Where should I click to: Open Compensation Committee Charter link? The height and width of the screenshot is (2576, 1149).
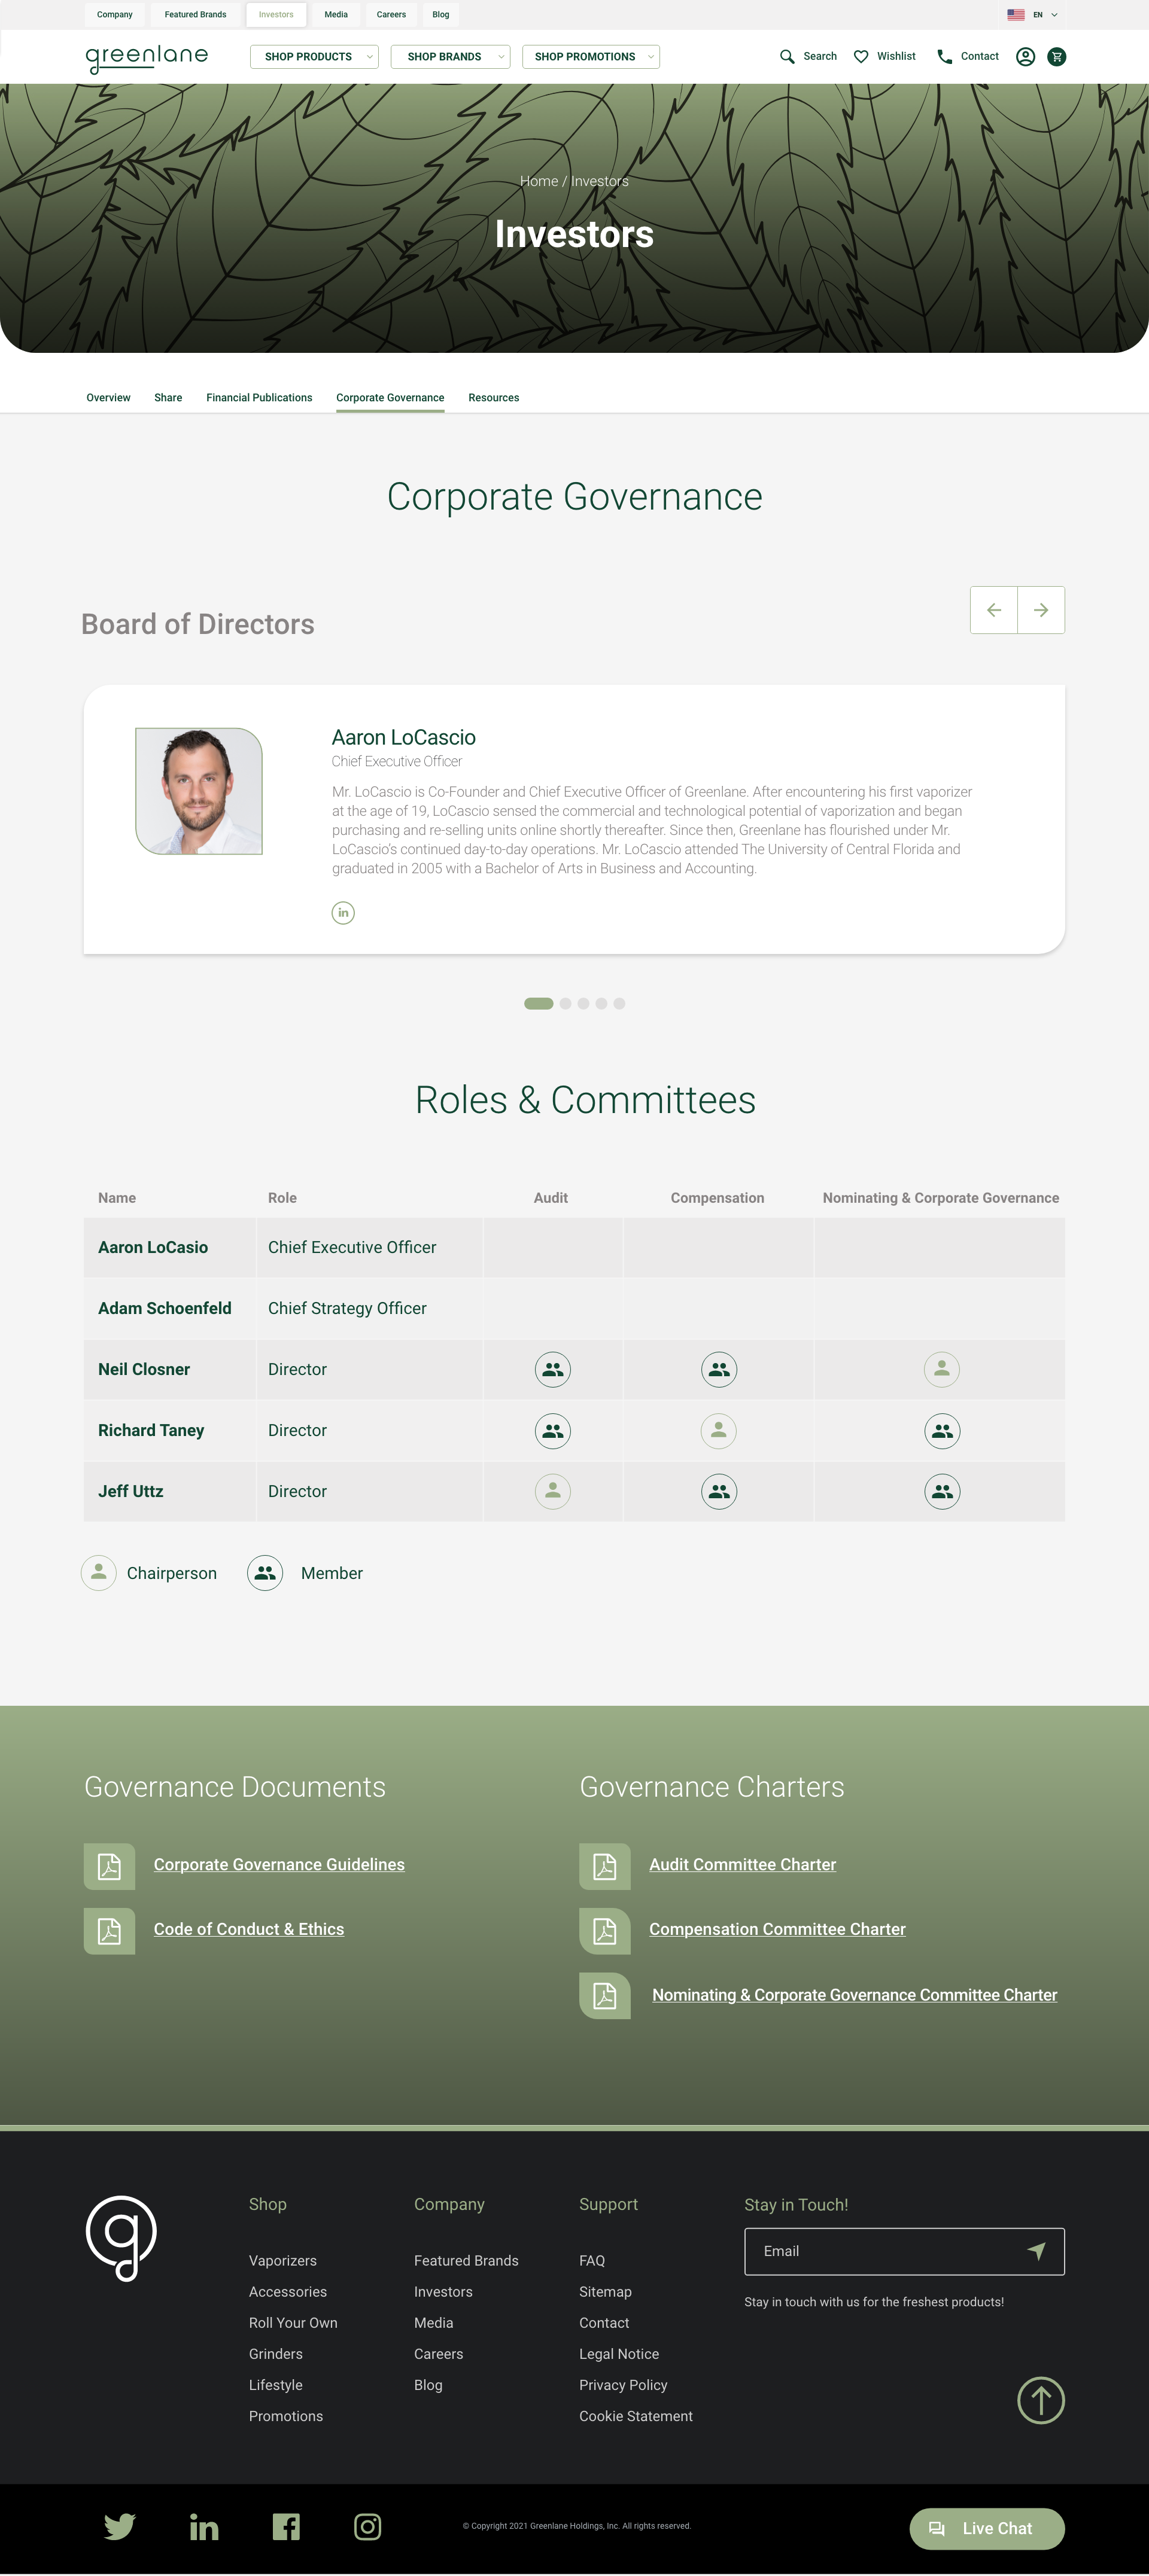tap(778, 1930)
